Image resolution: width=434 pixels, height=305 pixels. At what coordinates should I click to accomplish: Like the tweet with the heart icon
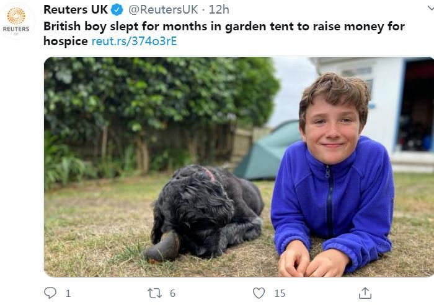(259, 293)
